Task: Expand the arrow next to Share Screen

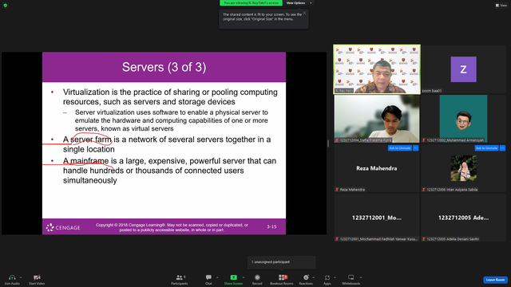Action: (x=243, y=277)
